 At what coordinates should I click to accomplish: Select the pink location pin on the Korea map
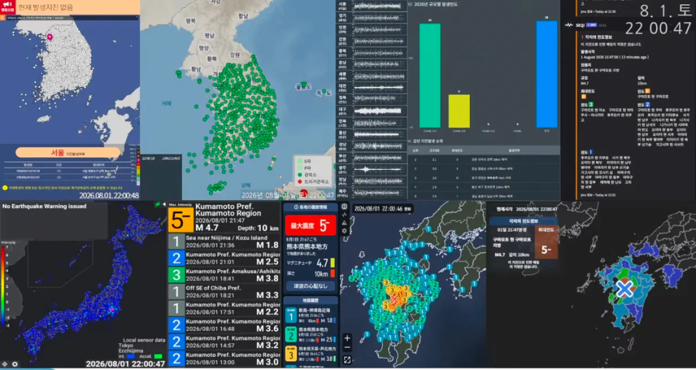click(x=49, y=37)
